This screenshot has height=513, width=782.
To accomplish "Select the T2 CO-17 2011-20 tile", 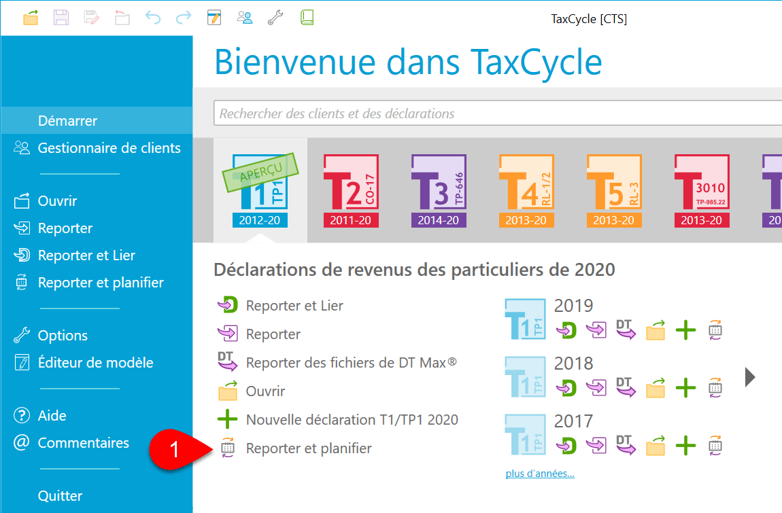I will point(351,190).
